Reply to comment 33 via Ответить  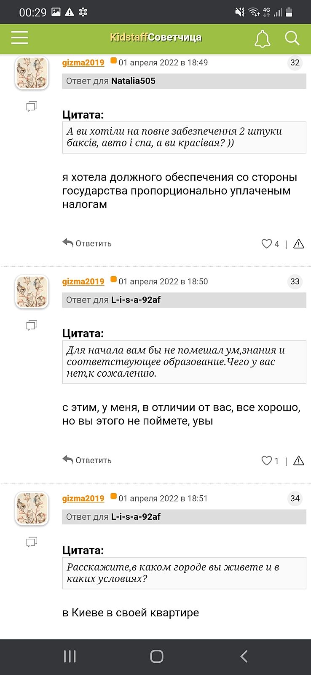[x=87, y=460]
